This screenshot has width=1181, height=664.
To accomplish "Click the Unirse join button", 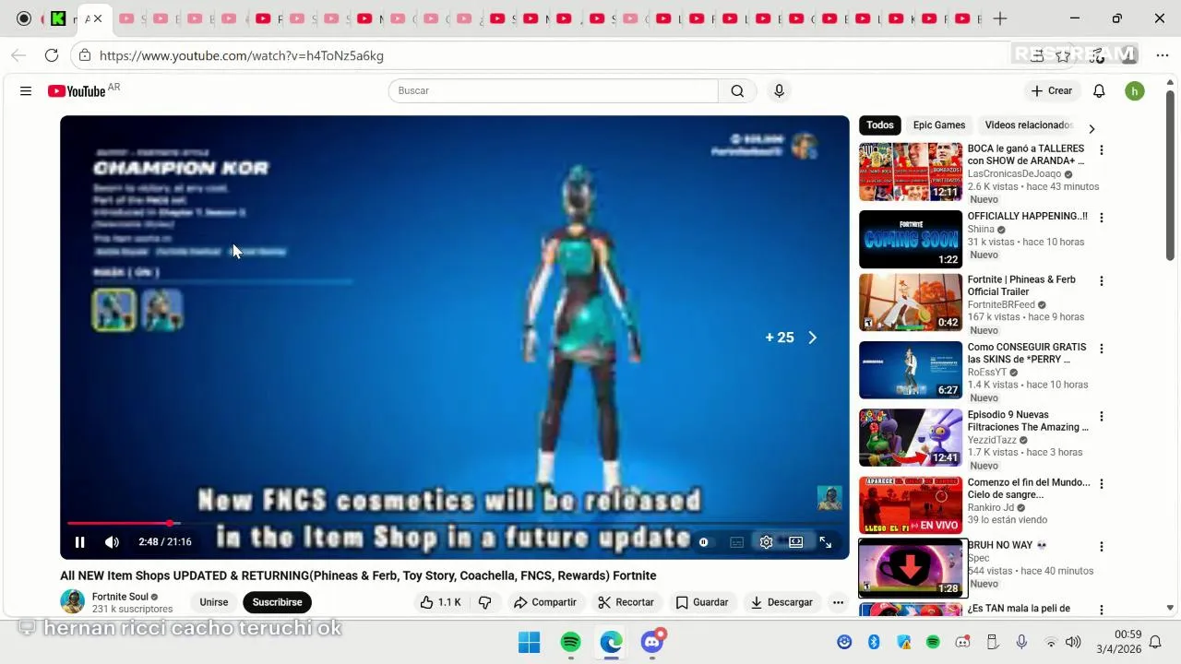I will tap(213, 602).
